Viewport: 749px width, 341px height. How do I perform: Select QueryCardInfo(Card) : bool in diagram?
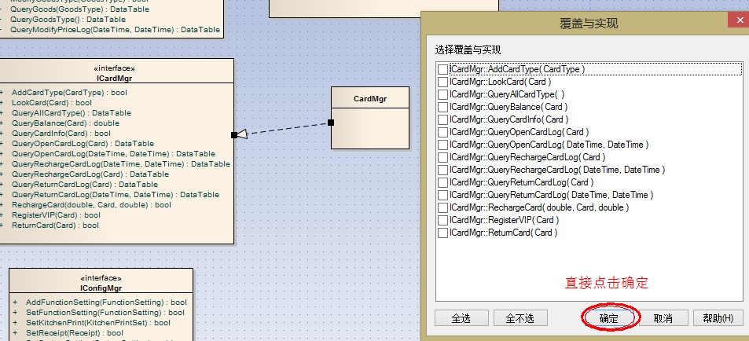click(61, 134)
